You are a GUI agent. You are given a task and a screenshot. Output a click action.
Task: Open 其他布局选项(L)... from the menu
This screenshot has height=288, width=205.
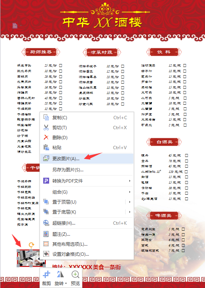[x=87, y=244]
